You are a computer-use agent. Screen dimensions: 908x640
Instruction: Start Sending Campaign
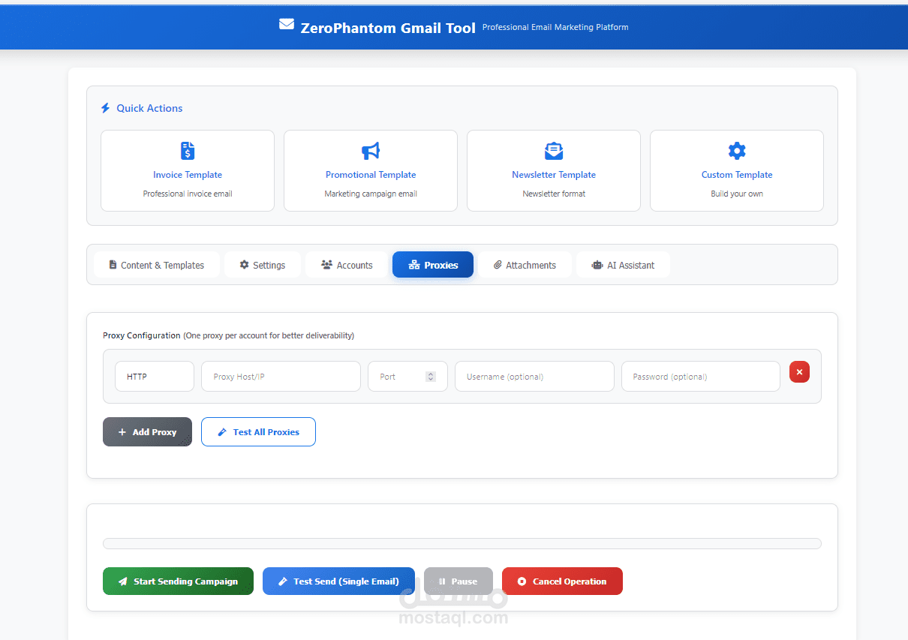(178, 581)
